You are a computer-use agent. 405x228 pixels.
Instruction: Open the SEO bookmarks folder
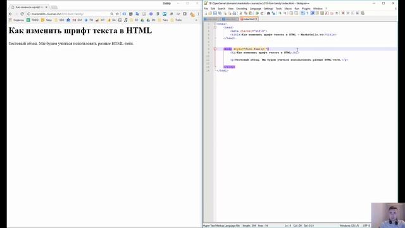tap(59, 20)
